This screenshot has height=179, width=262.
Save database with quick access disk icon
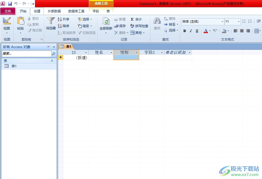[x=10, y=3]
